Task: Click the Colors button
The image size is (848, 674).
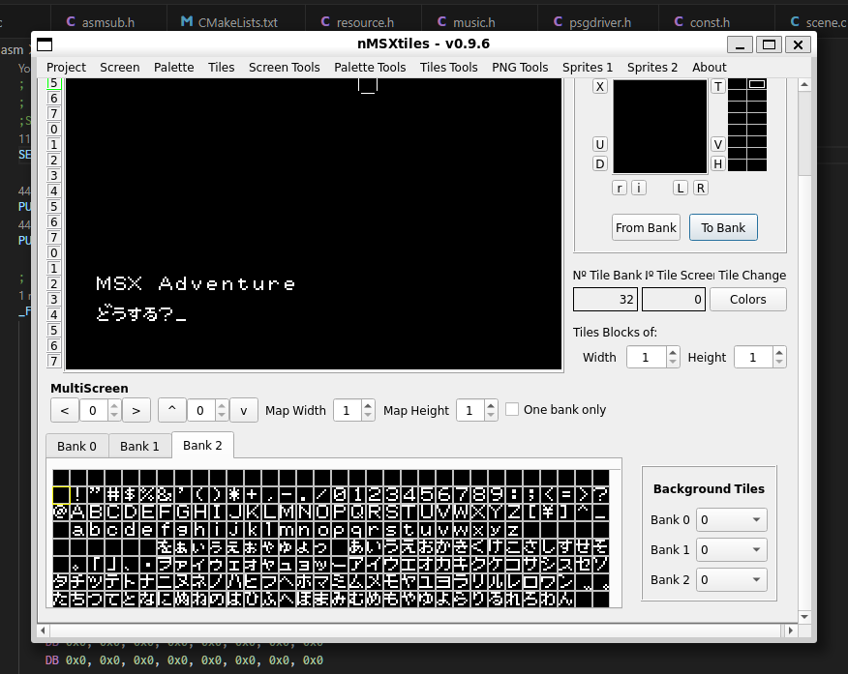Action: [x=748, y=299]
